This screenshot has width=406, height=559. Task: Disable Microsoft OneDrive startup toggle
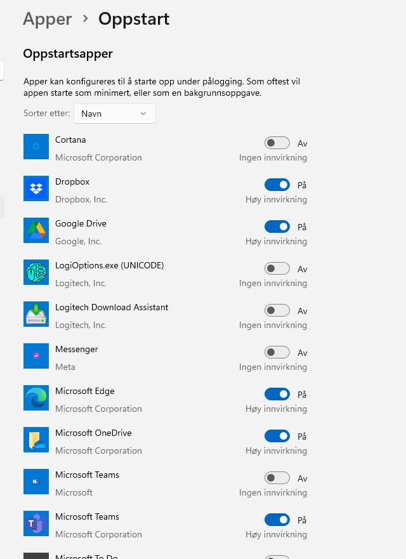coord(277,437)
